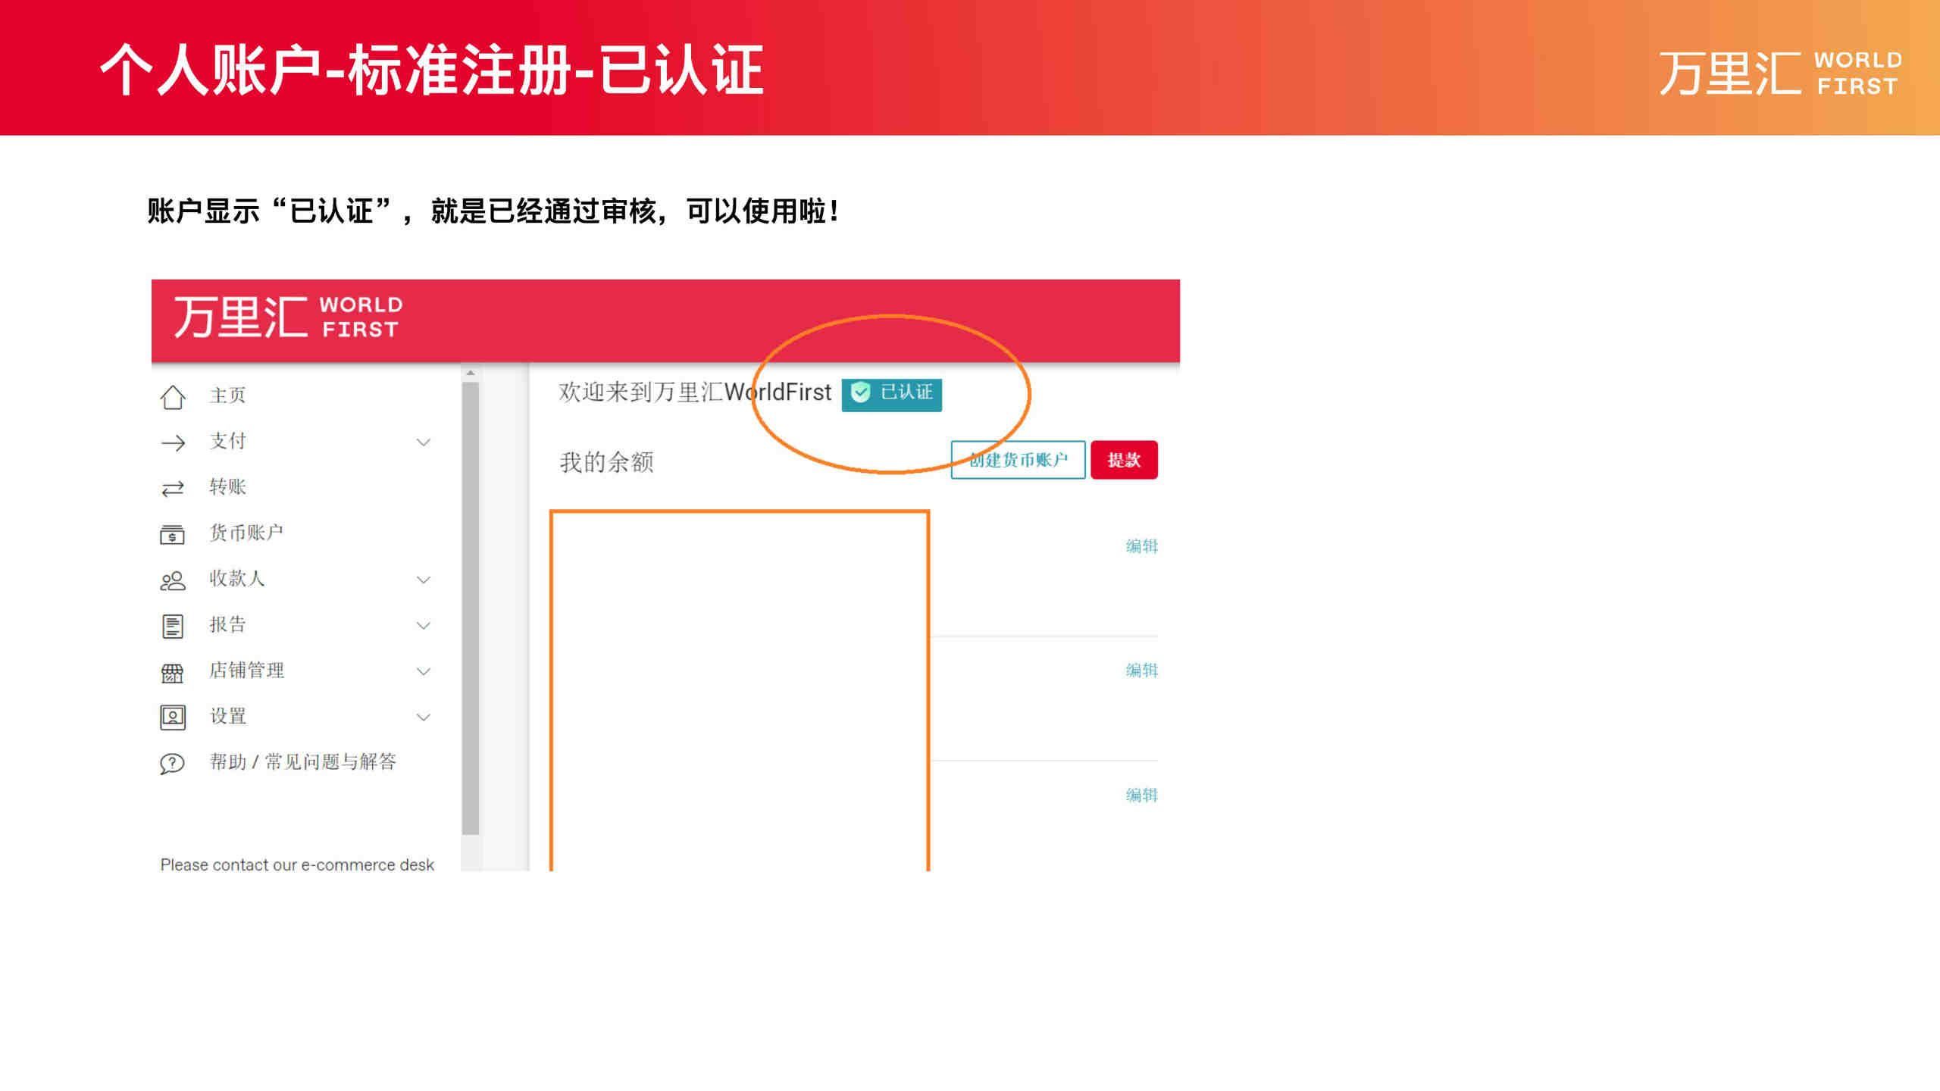Viewport: 1940px width, 1091px height.
Task: Expand the 支付 menu chevron
Action: tap(424, 442)
